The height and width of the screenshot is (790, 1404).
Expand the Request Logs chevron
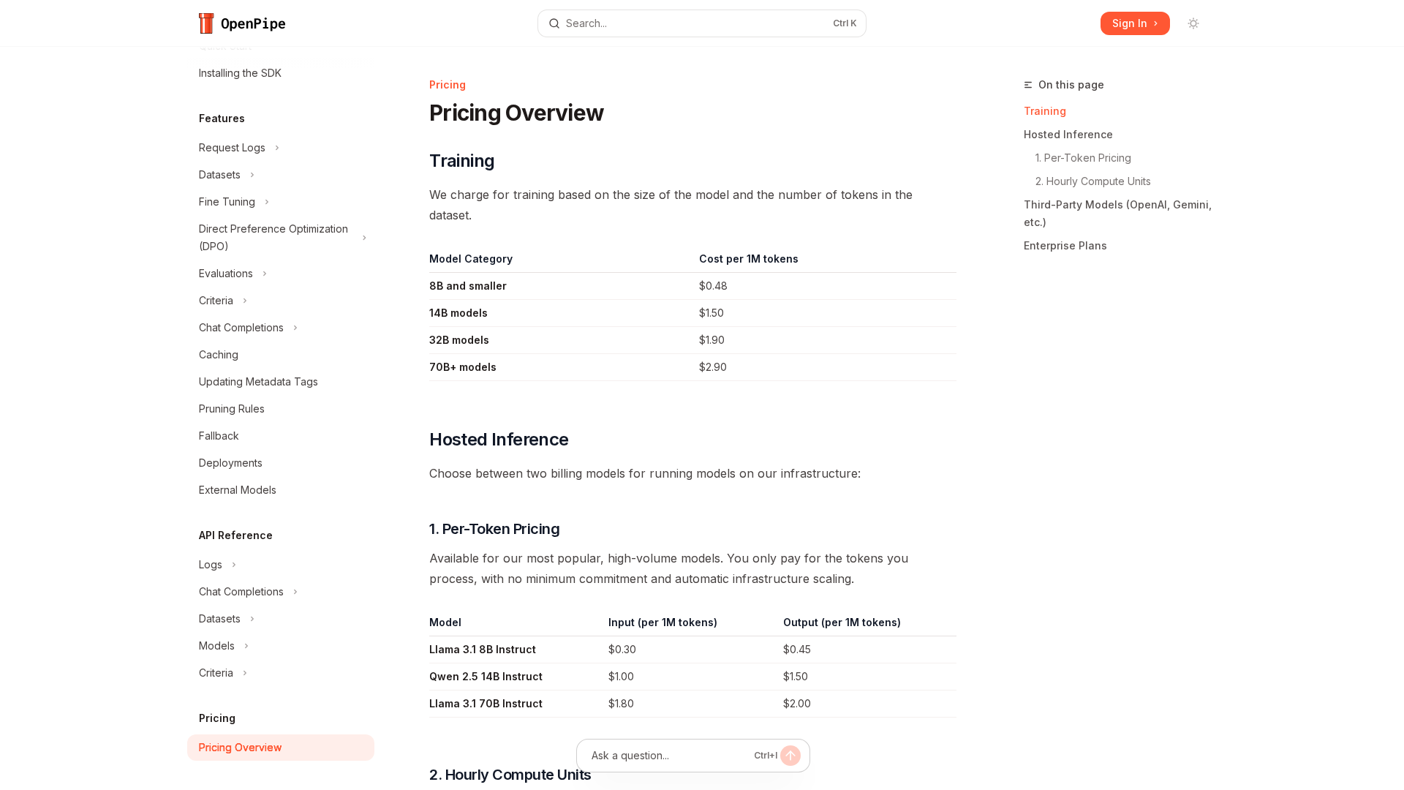tap(277, 148)
